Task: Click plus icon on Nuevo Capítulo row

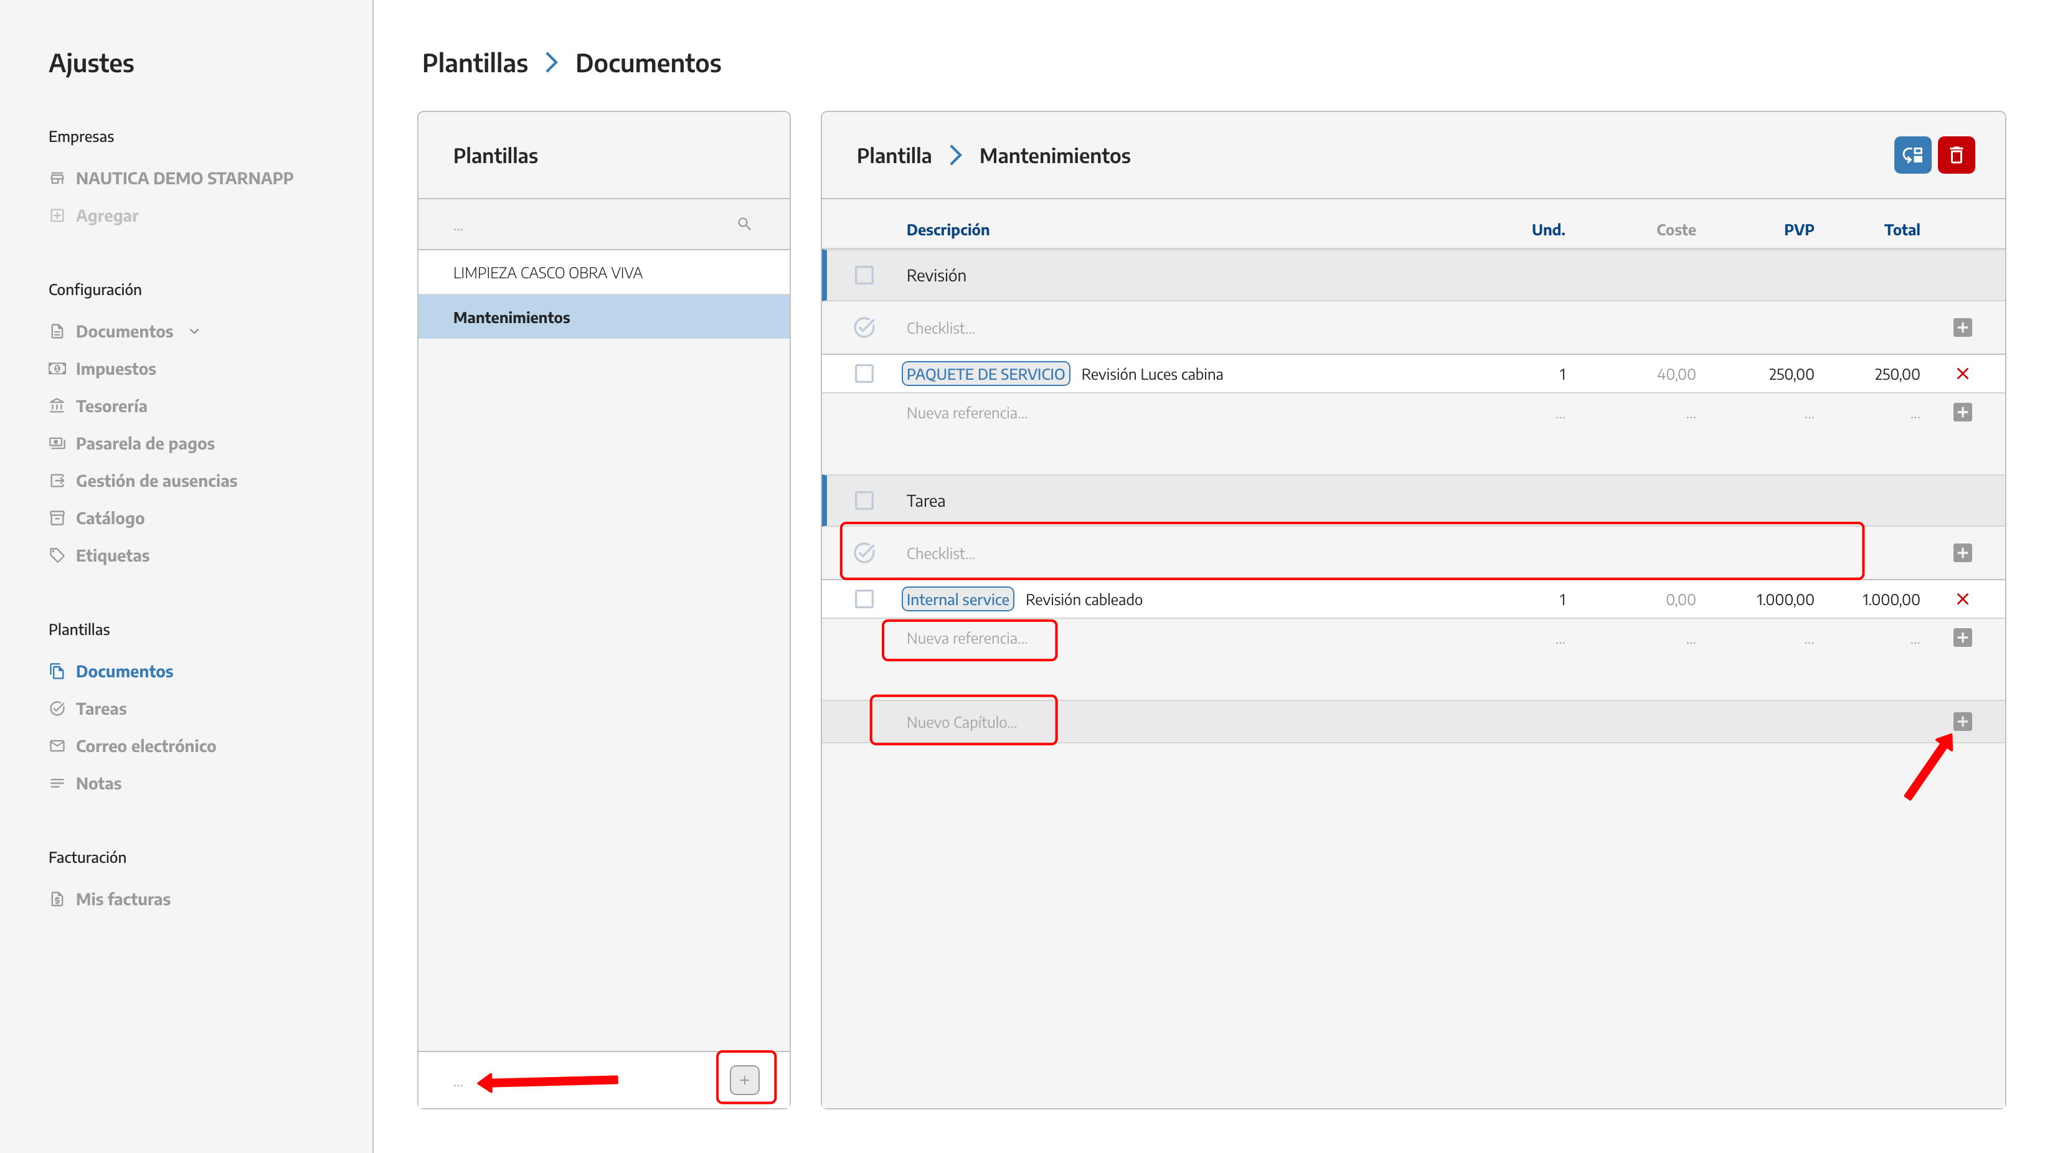Action: point(1962,722)
